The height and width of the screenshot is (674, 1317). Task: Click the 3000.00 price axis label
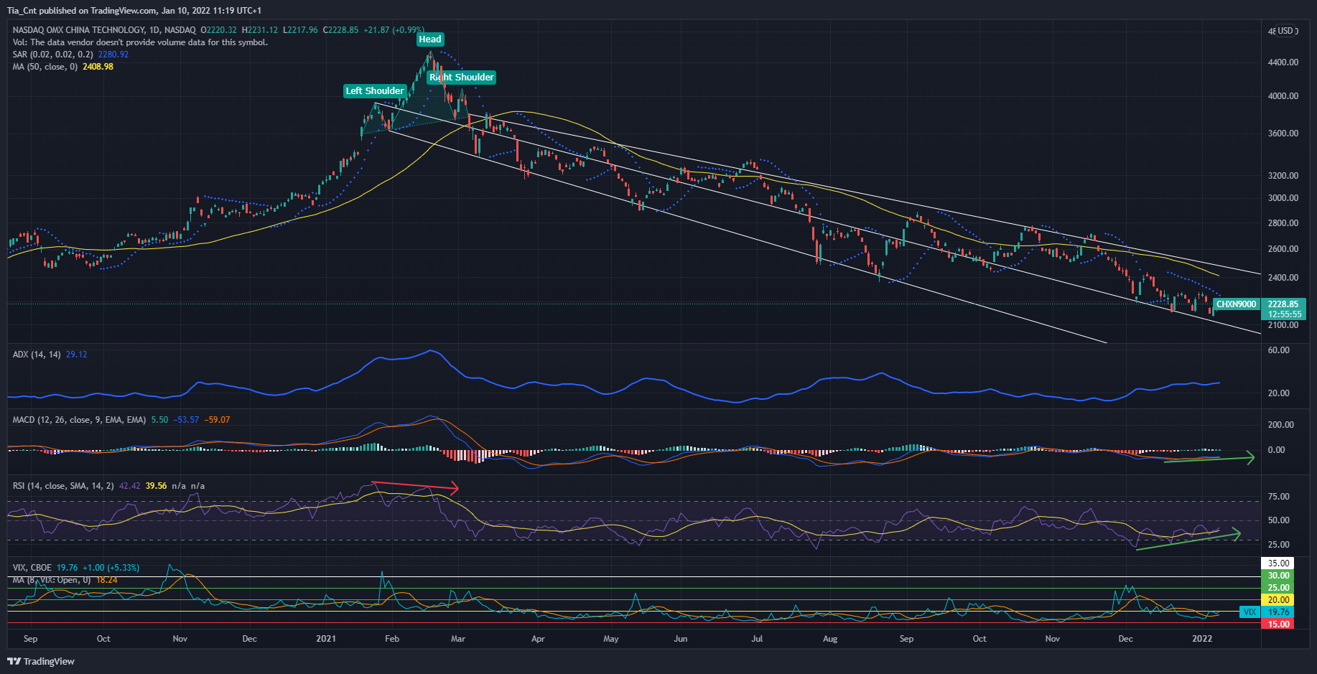click(1283, 198)
